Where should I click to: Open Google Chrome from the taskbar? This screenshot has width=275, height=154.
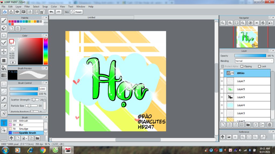[43, 150]
